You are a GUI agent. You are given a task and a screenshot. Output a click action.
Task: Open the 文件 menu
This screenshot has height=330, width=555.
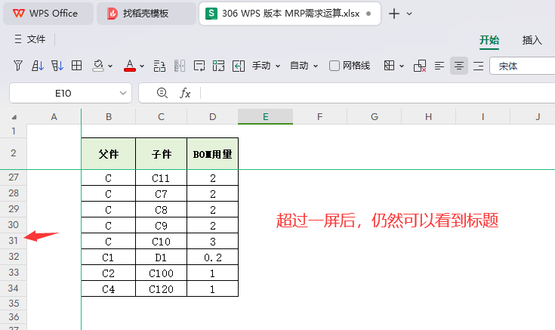pos(30,39)
